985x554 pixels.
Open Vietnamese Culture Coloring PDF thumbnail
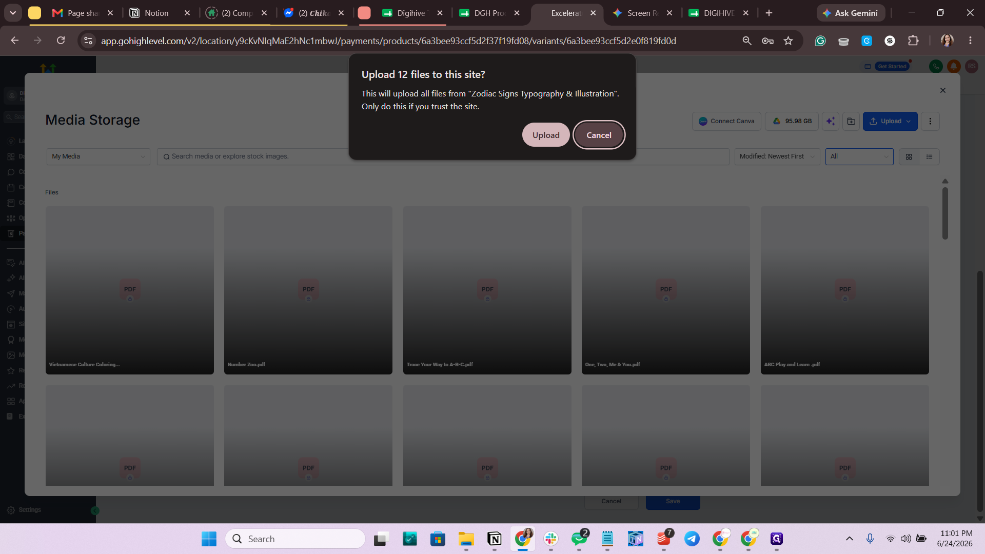(130, 290)
